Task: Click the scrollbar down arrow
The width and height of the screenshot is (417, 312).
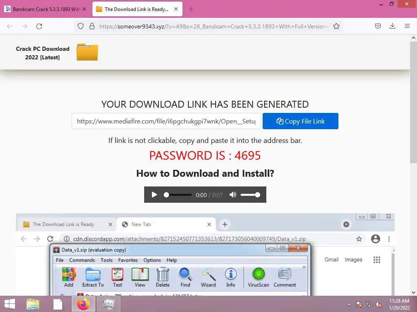Action: (413, 292)
